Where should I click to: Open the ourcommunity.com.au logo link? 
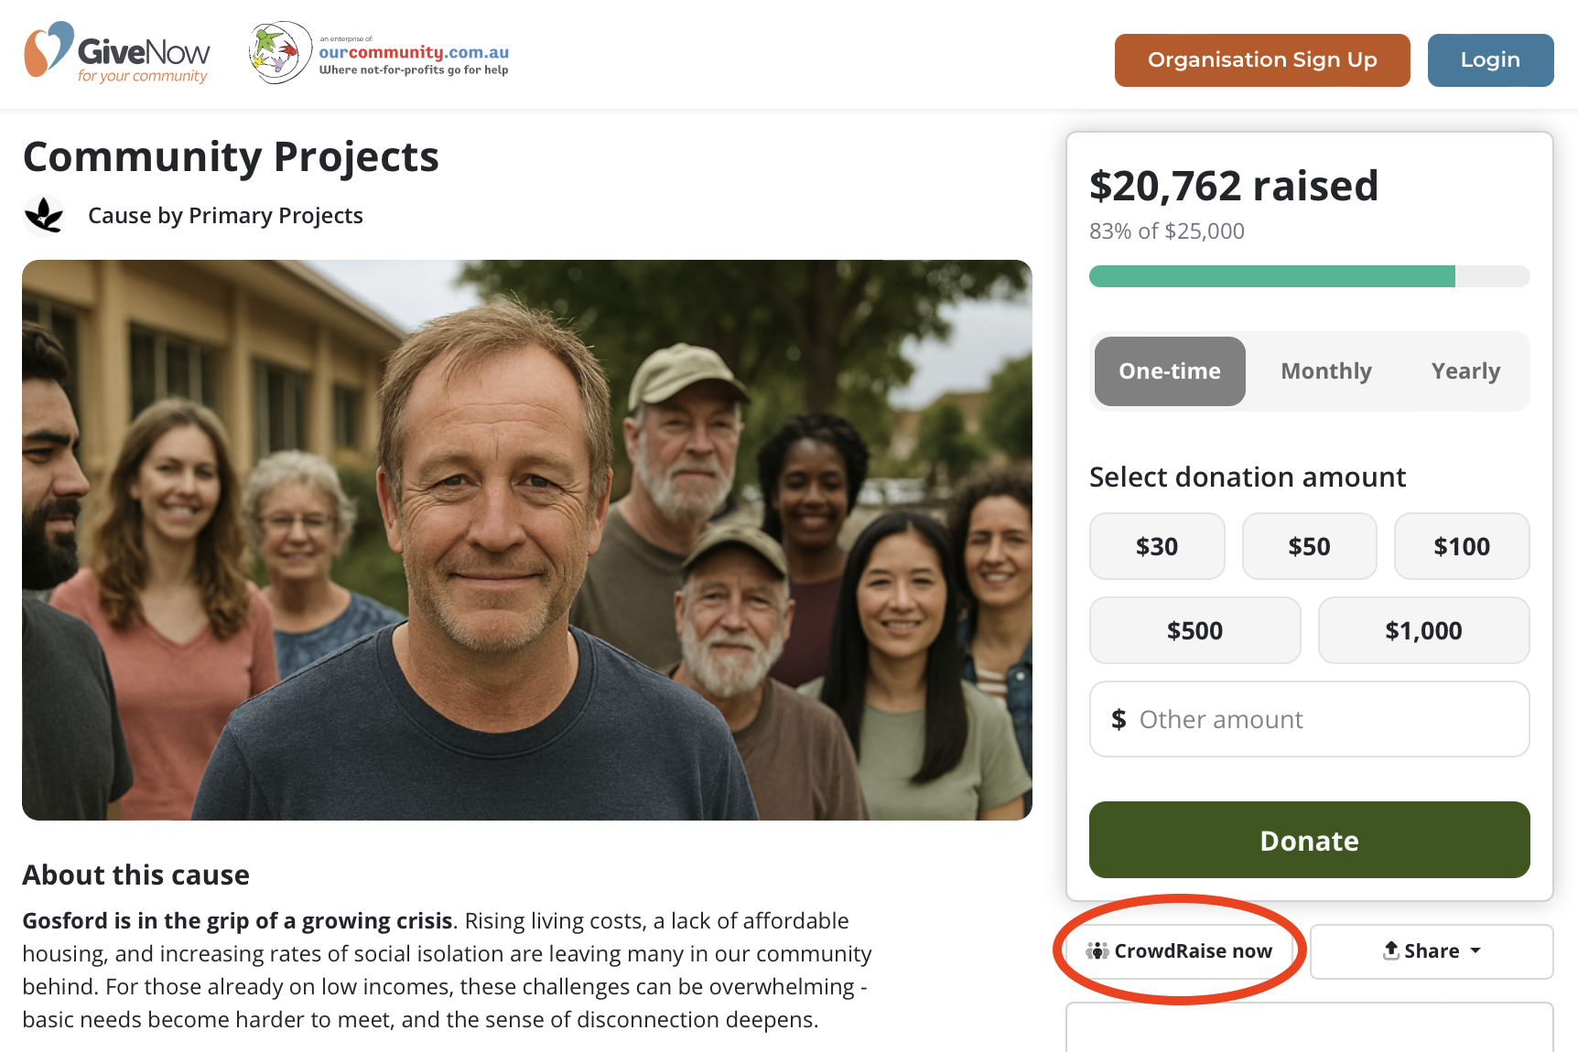[x=379, y=53]
